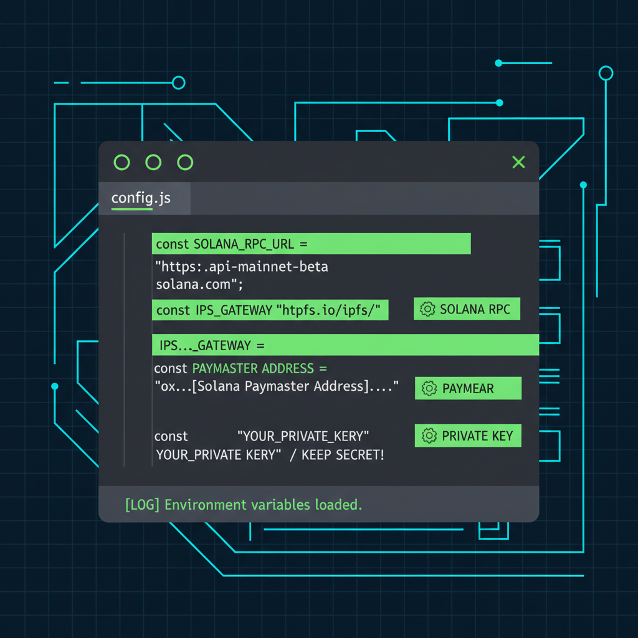Image resolution: width=638 pixels, height=638 pixels.
Task: Click the X icon in the title bar
Action: coord(518,162)
